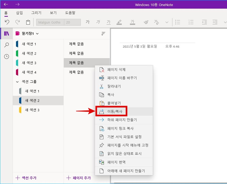Screen dimensions: 227x184
Task: Open the 삽입 ribbon tab
Action: 19,13
